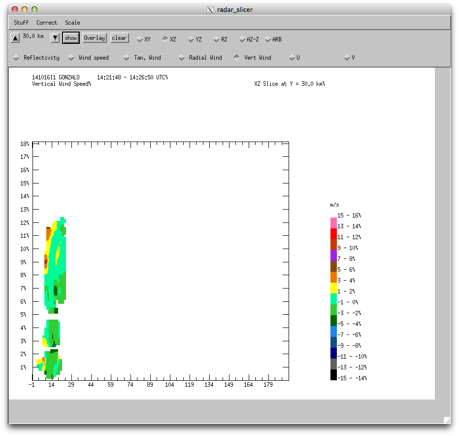Viewport: 459px width, 436px height.
Task: Open the Scale menu
Action: [72, 23]
